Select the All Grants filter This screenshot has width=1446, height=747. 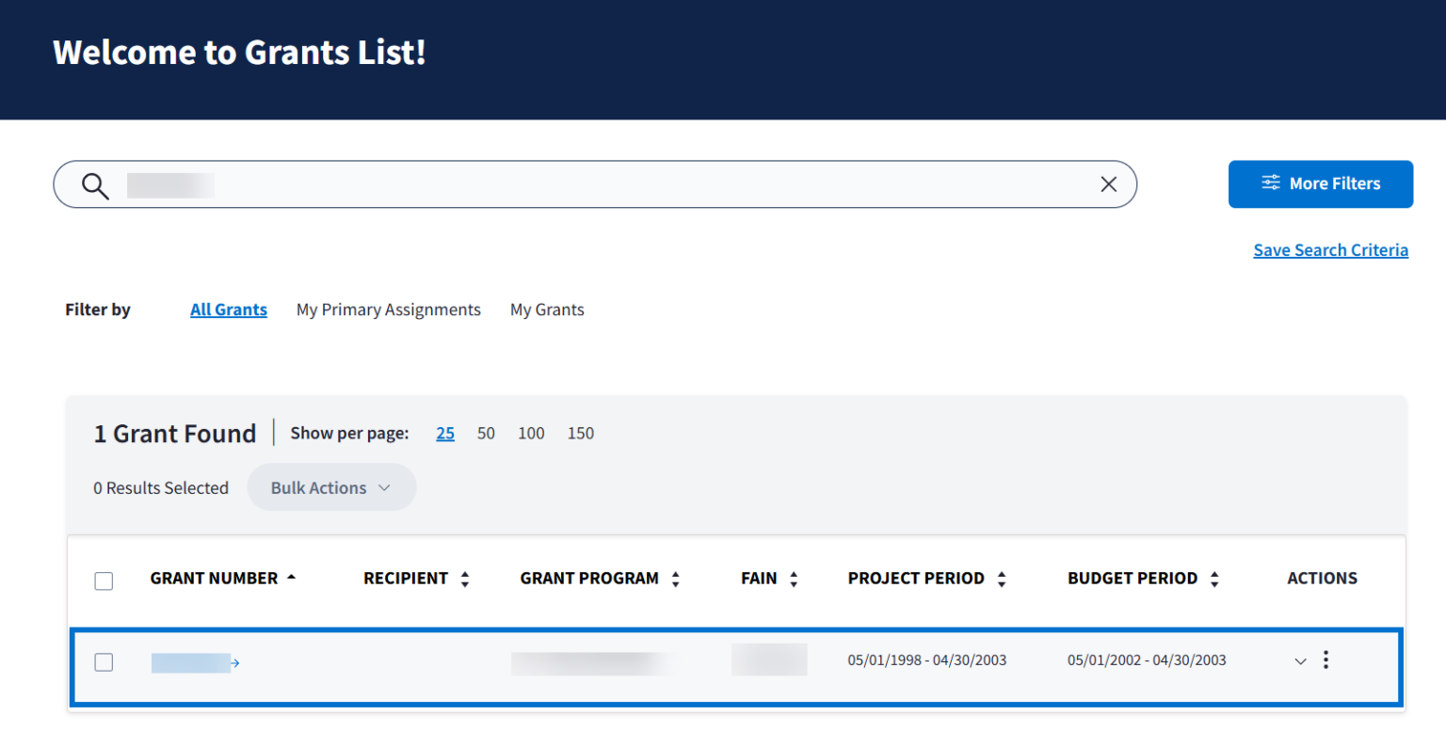tap(229, 310)
